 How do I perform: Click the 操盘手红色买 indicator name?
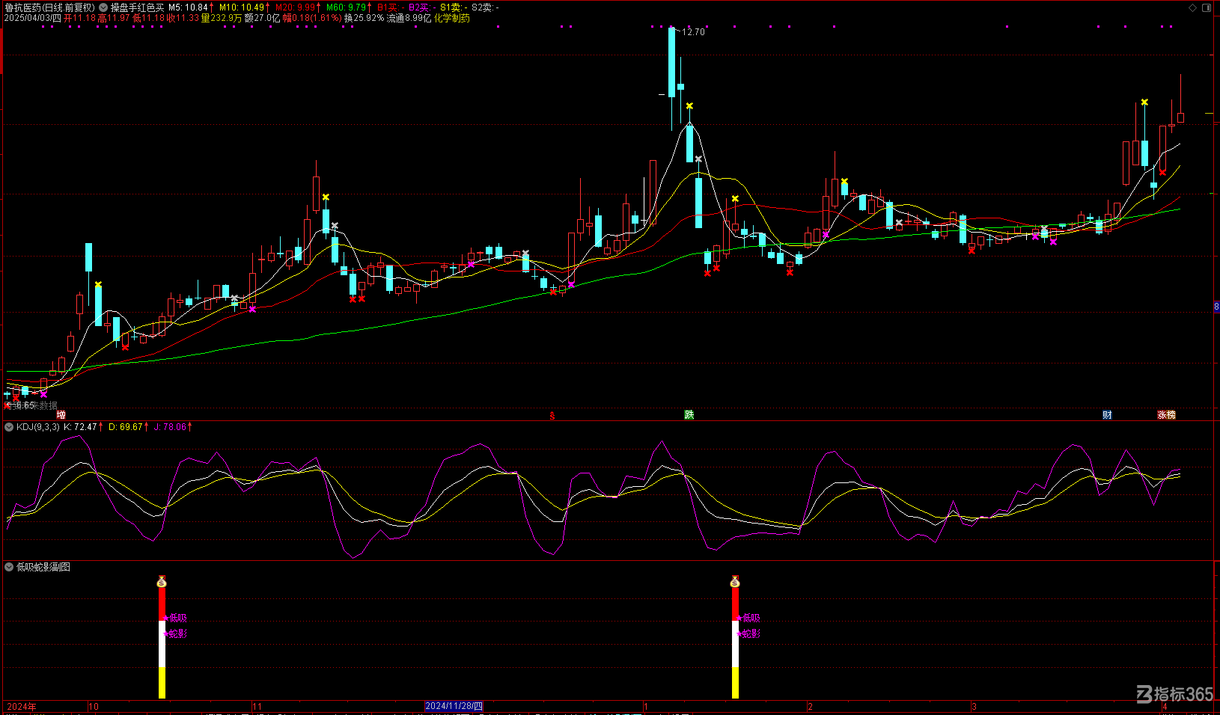(x=137, y=7)
